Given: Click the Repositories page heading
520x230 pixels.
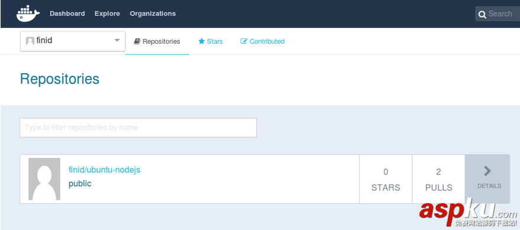Looking at the screenshot, I should pos(60,79).
